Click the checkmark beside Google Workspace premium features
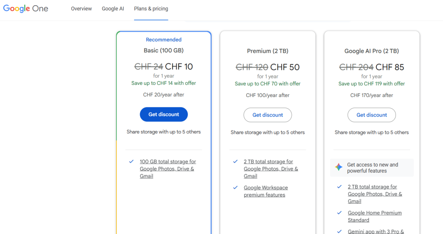This screenshot has height=234, width=443. pyautogui.click(x=235, y=188)
